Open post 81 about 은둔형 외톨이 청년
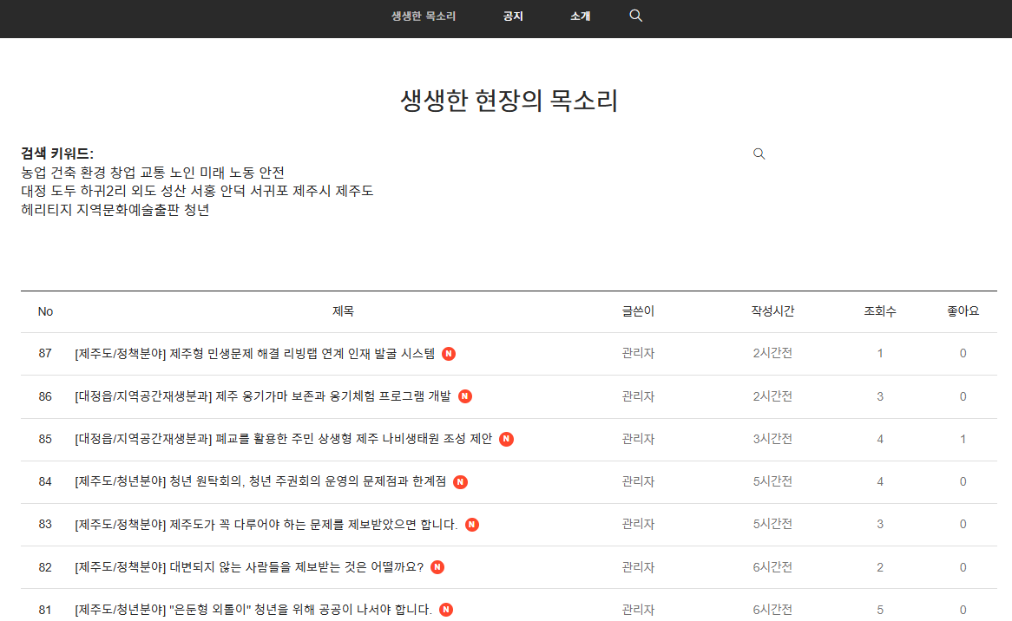Image resolution: width=1012 pixels, height=621 pixels. point(253,610)
